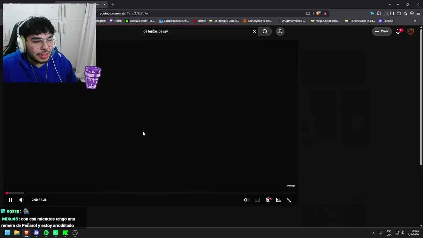Open the Twitch bookmark

pyautogui.click(x=116, y=21)
